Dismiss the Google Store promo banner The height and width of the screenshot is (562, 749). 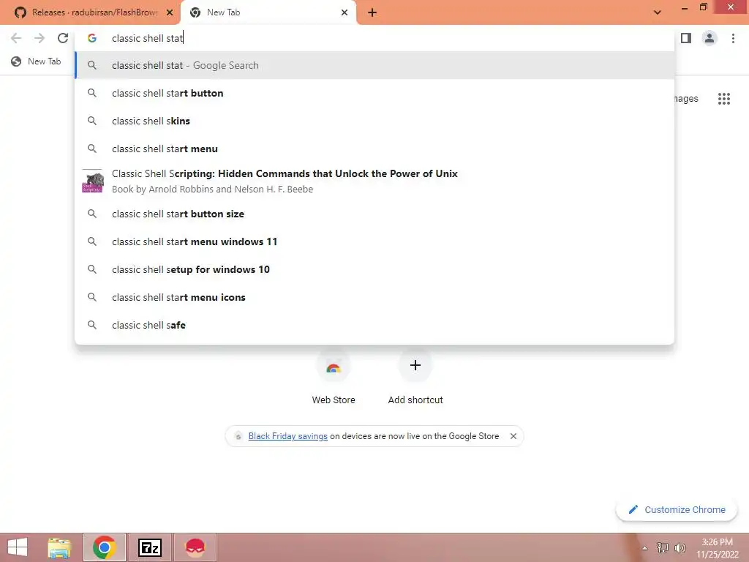(x=513, y=436)
